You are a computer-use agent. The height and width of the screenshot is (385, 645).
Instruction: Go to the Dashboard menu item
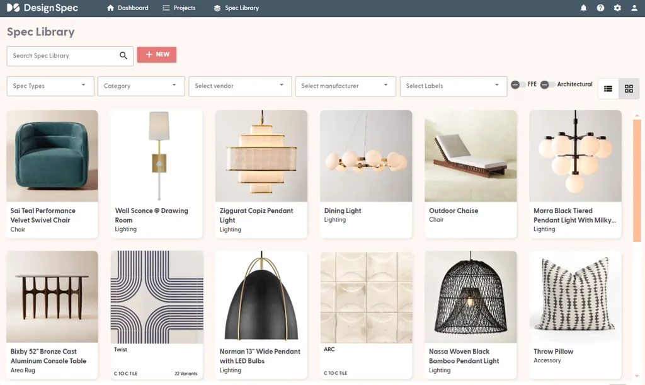coord(128,8)
